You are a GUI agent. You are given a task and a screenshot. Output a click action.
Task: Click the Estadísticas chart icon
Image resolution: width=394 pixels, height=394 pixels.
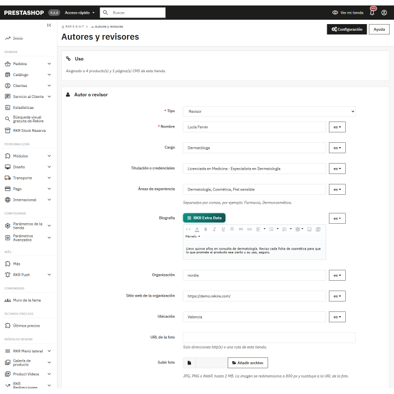[8, 108]
